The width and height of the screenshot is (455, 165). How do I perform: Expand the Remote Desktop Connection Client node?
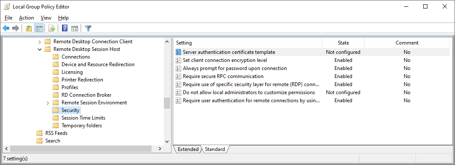pyautogui.click(x=40, y=42)
